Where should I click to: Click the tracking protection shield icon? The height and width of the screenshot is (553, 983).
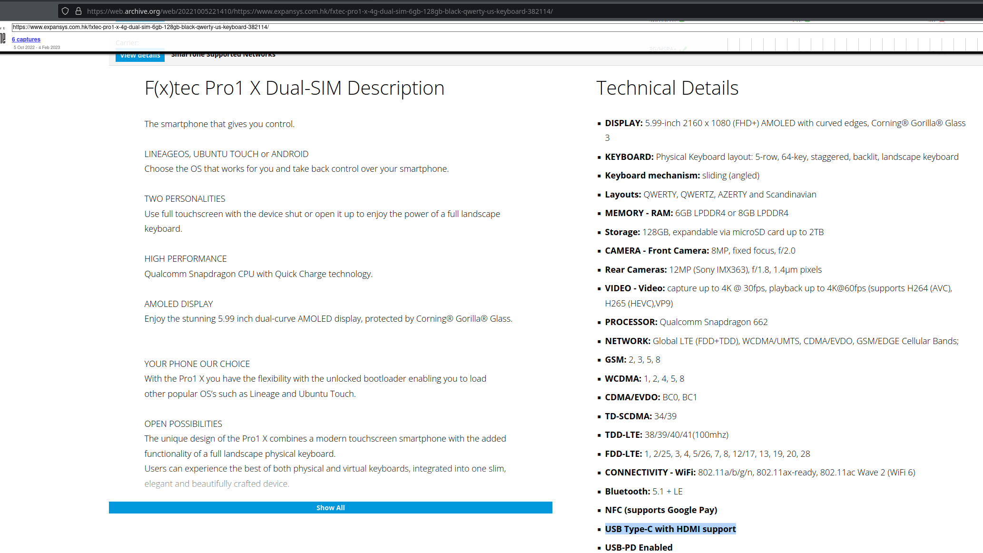65,11
